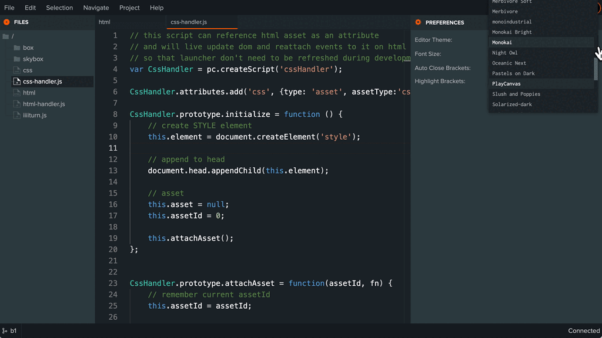Click the b1 branch icon in status bar
Screen dimensions: 602x338
(6, 331)
